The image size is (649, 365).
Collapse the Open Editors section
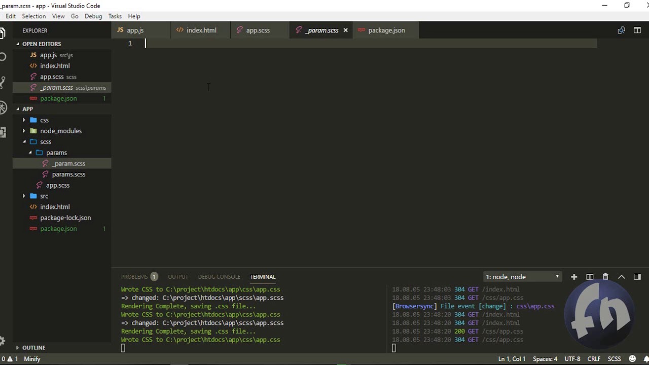point(62,44)
